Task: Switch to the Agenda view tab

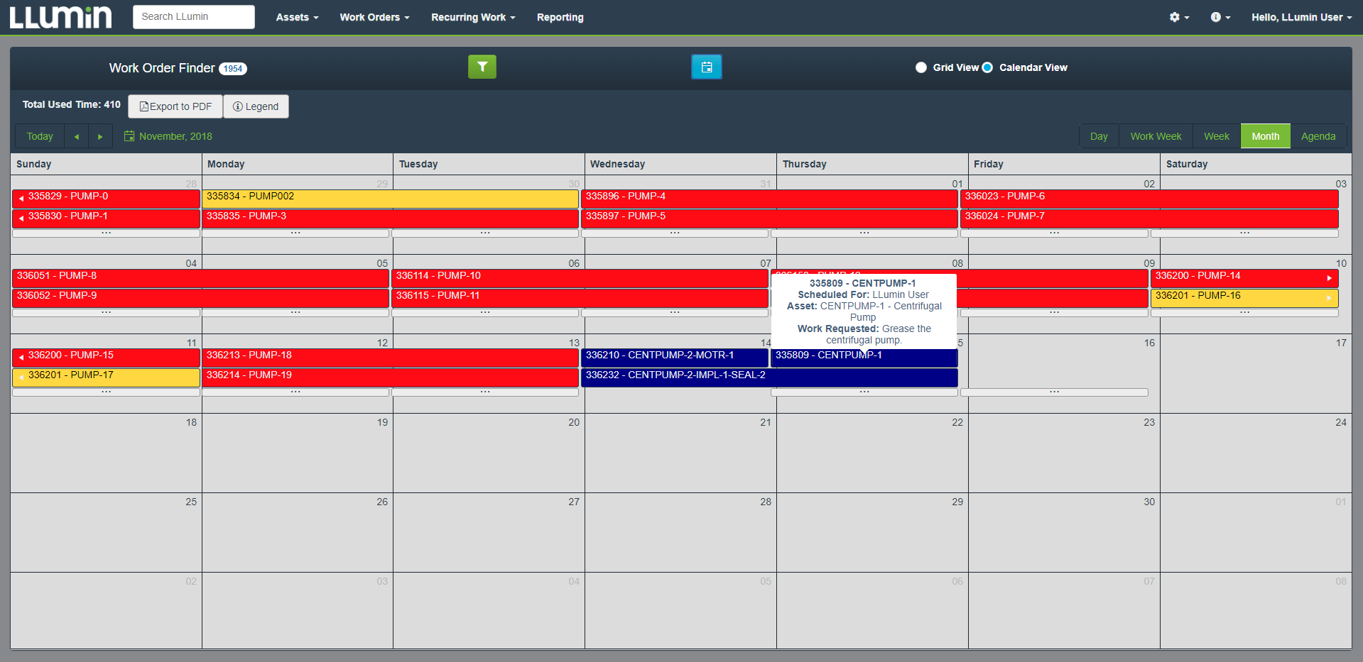Action: click(x=1318, y=136)
